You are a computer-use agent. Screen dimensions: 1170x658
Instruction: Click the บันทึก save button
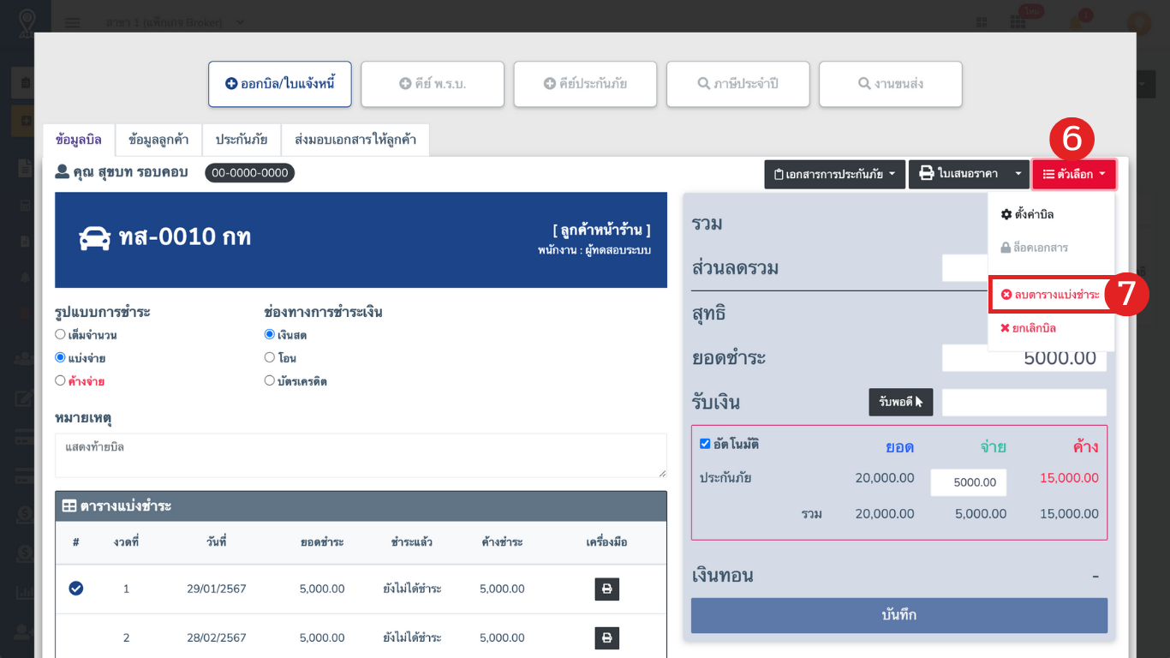(x=899, y=615)
